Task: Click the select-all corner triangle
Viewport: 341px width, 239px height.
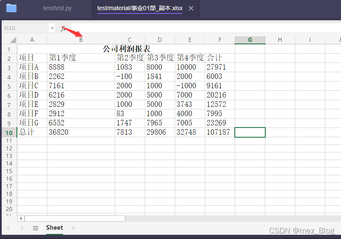Action: click(13, 40)
